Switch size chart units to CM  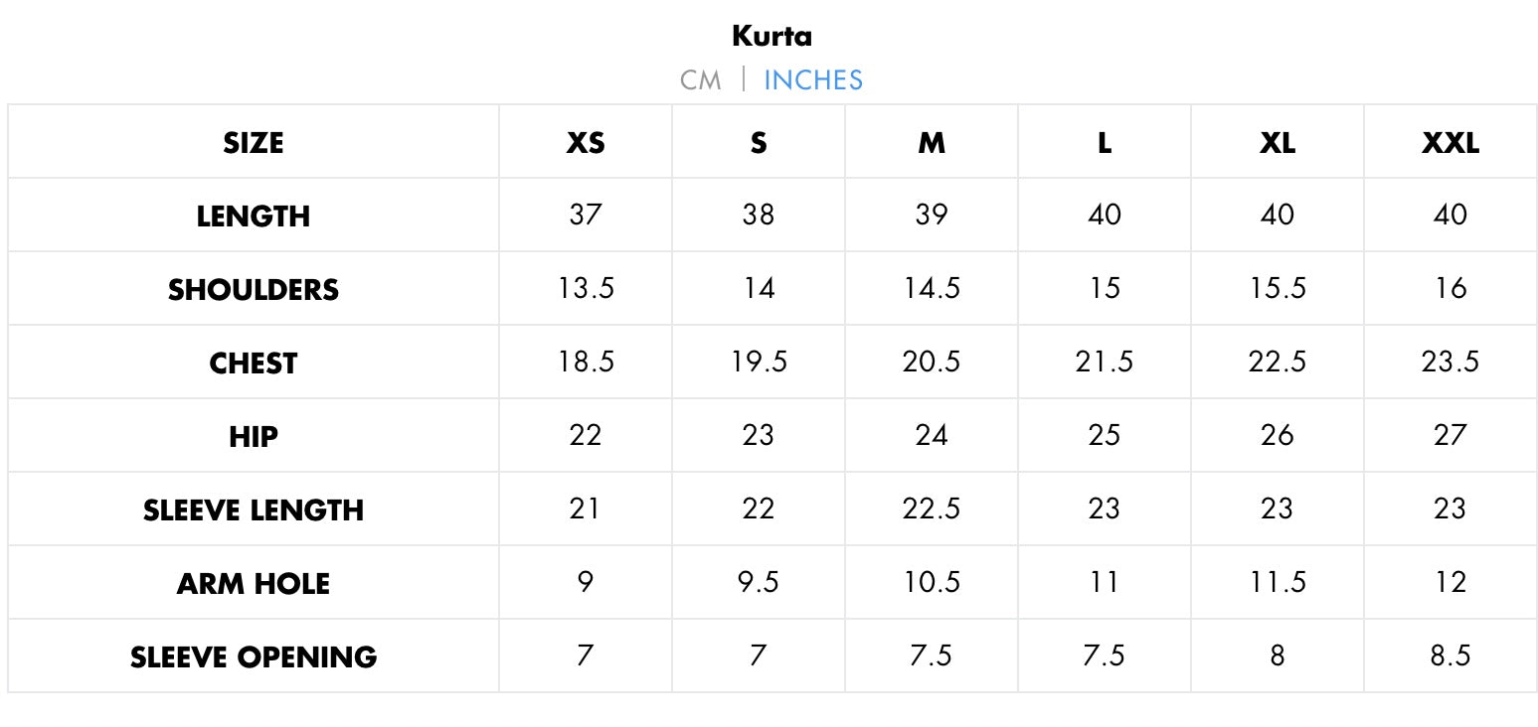click(700, 80)
